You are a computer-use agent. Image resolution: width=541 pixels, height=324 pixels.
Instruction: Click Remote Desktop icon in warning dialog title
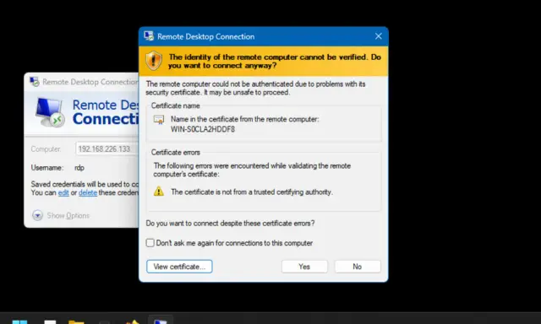click(x=149, y=36)
